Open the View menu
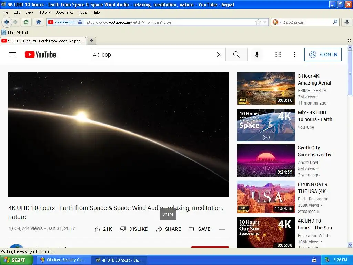The image size is (353, 265). [x=29, y=12]
